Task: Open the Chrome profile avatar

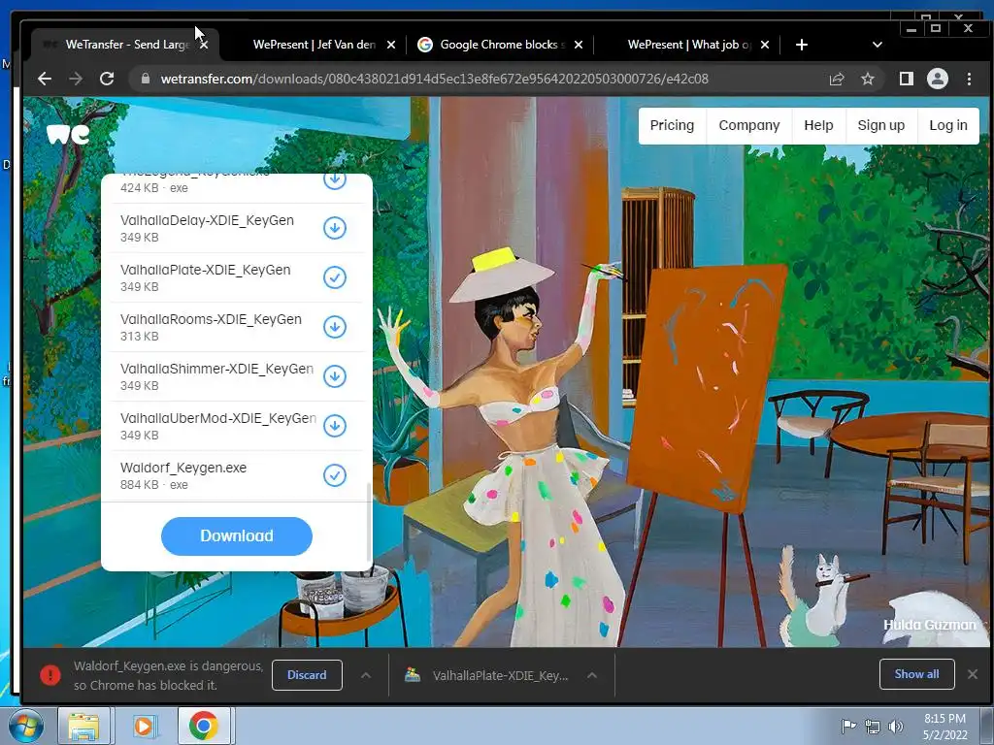Action: [938, 79]
